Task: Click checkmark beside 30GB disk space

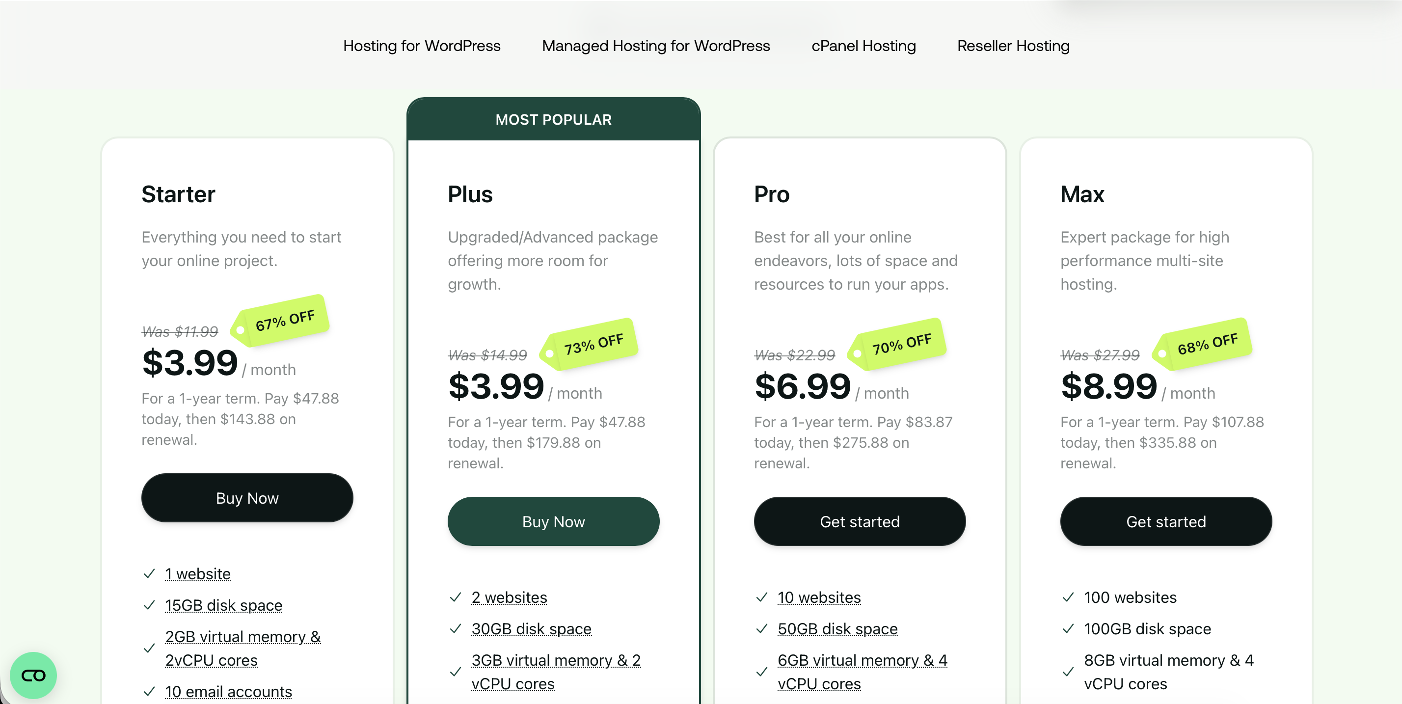Action: (x=456, y=629)
